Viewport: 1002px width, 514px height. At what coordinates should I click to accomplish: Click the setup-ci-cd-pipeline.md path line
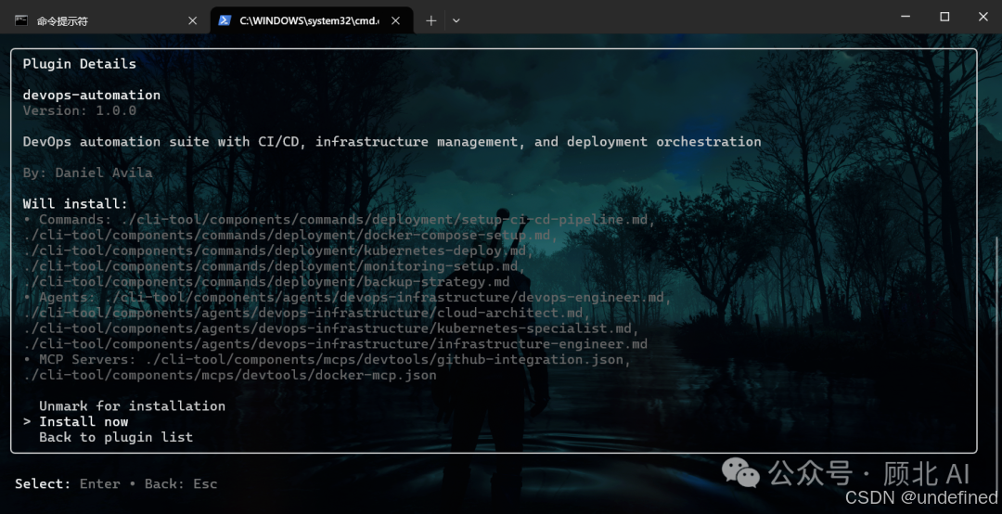point(340,219)
